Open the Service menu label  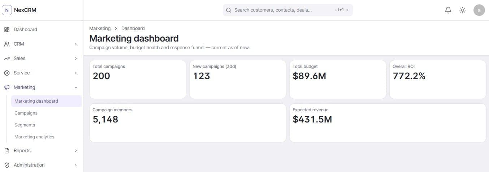[22, 73]
